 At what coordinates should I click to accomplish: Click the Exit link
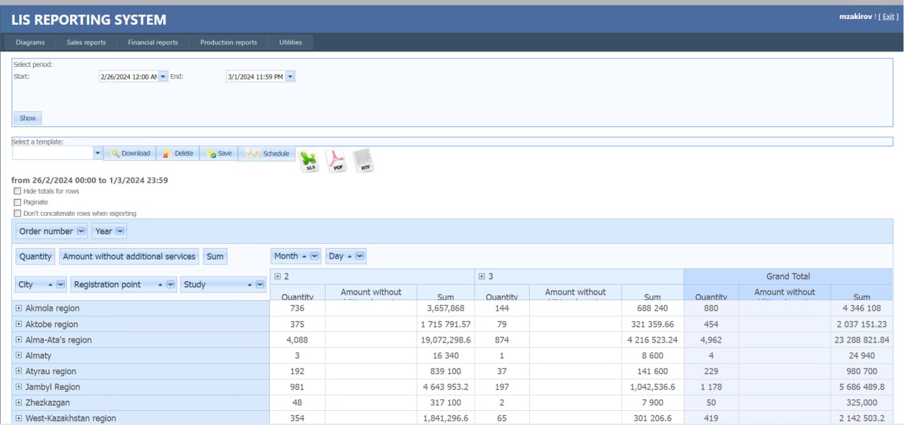[x=888, y=16]
